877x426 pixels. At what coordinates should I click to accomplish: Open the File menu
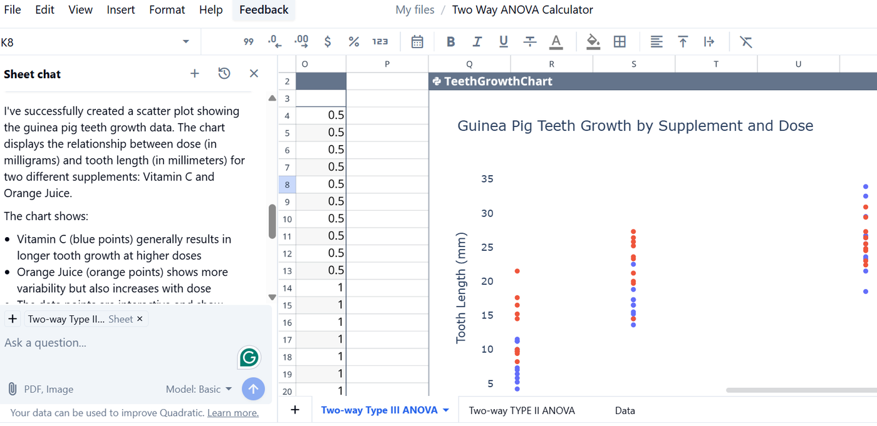12,10
